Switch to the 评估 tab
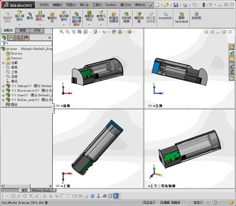 pos(37,30)
